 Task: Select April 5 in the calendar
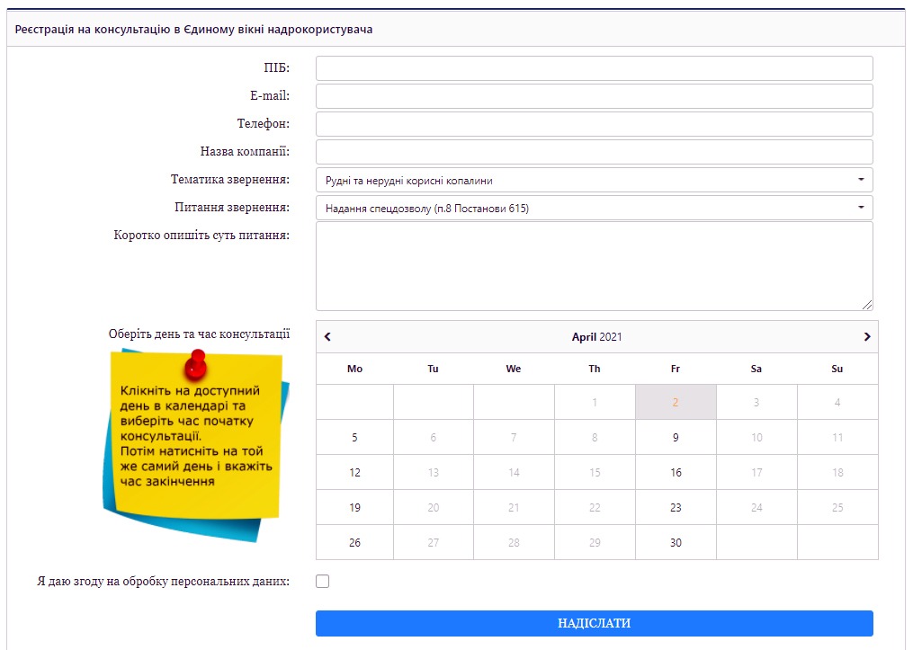click(354, 438)
